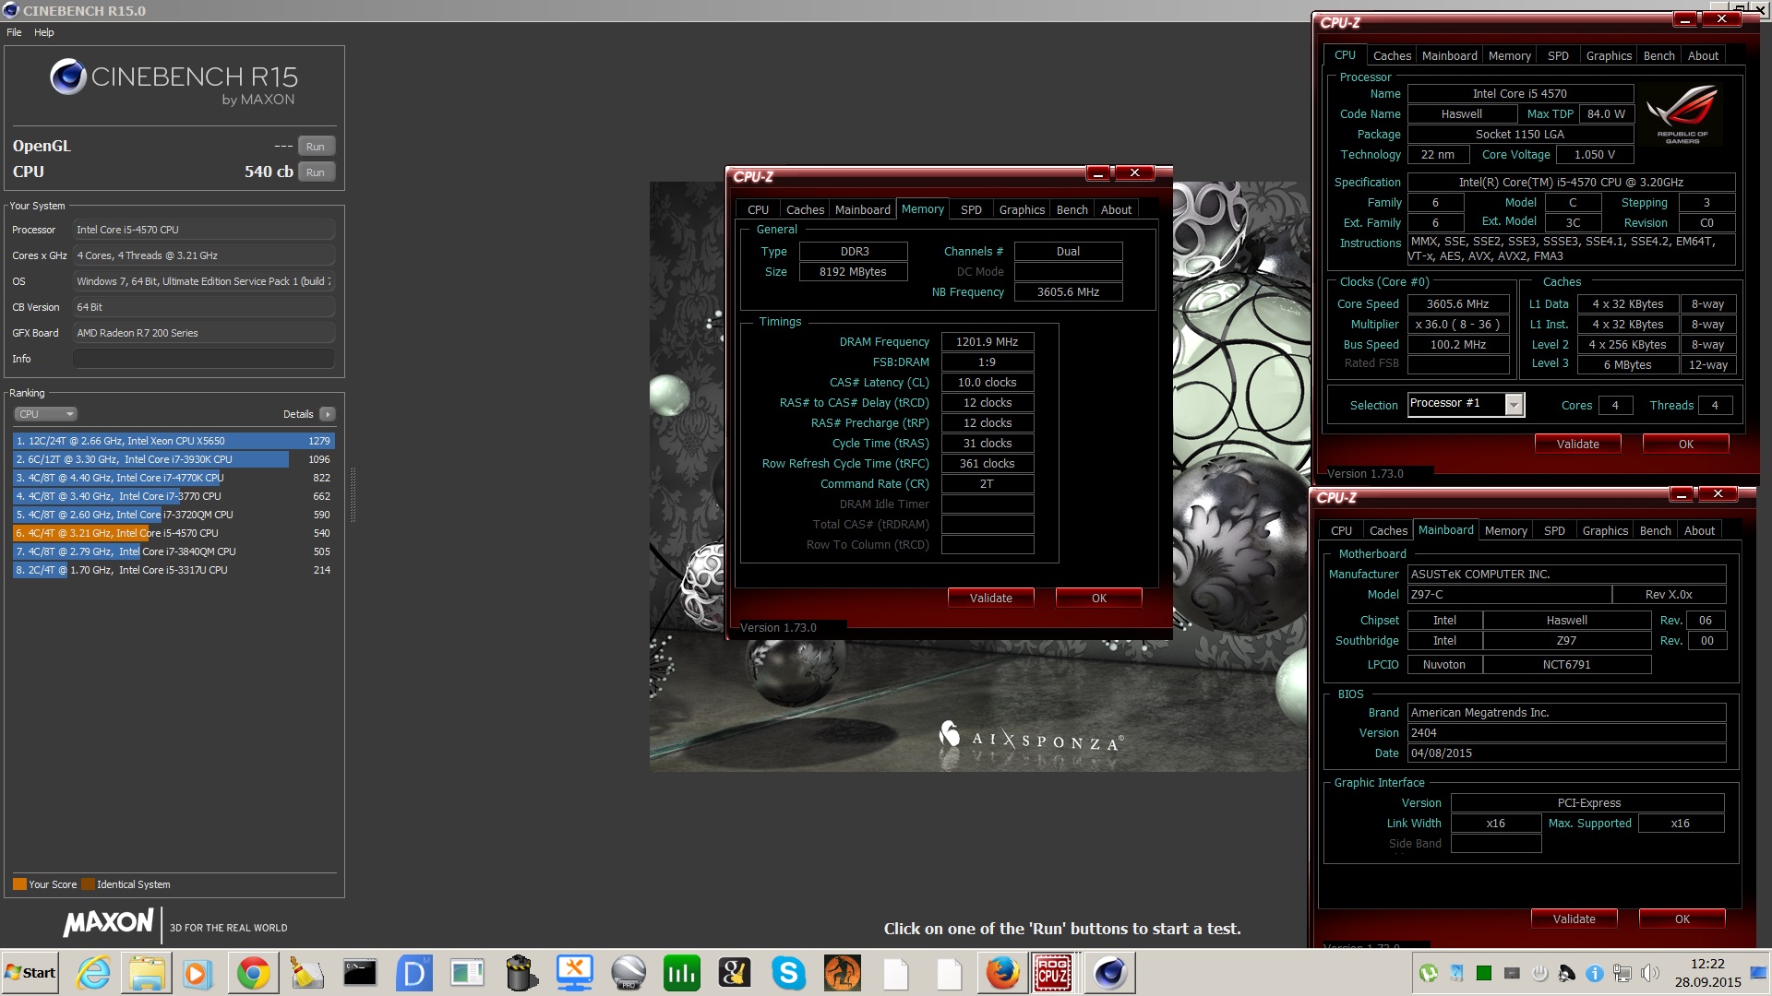Open the CPU ranking dropdown in Cinebench
Image resolution: width=1772 pixels, height=996 pixels.
pyautogui.click(x=45, y=414)
